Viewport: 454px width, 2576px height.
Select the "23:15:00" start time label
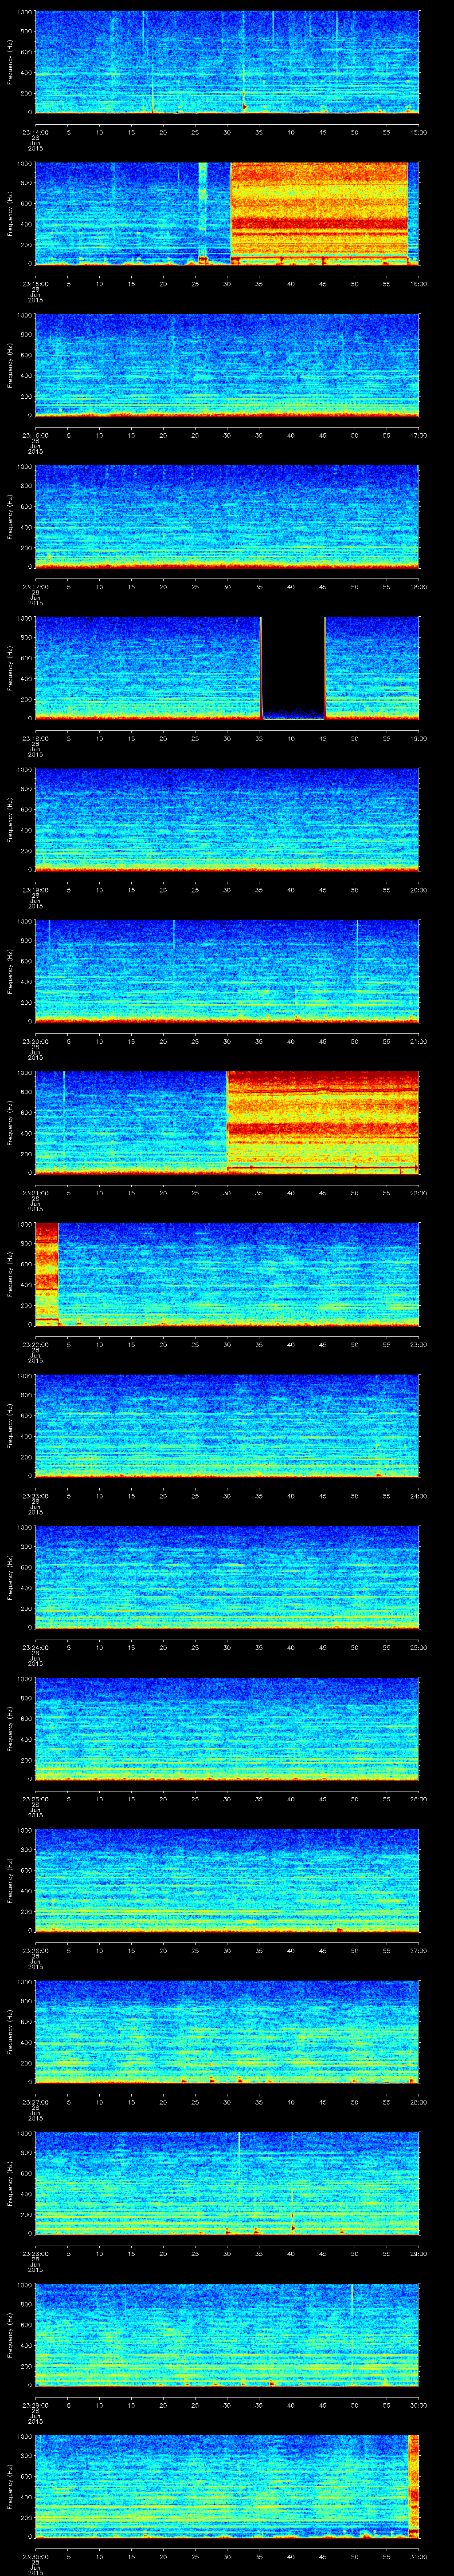click(35, 284)
